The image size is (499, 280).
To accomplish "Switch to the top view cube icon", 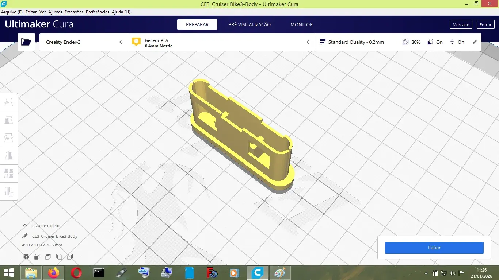I will [x=48, y=257].
